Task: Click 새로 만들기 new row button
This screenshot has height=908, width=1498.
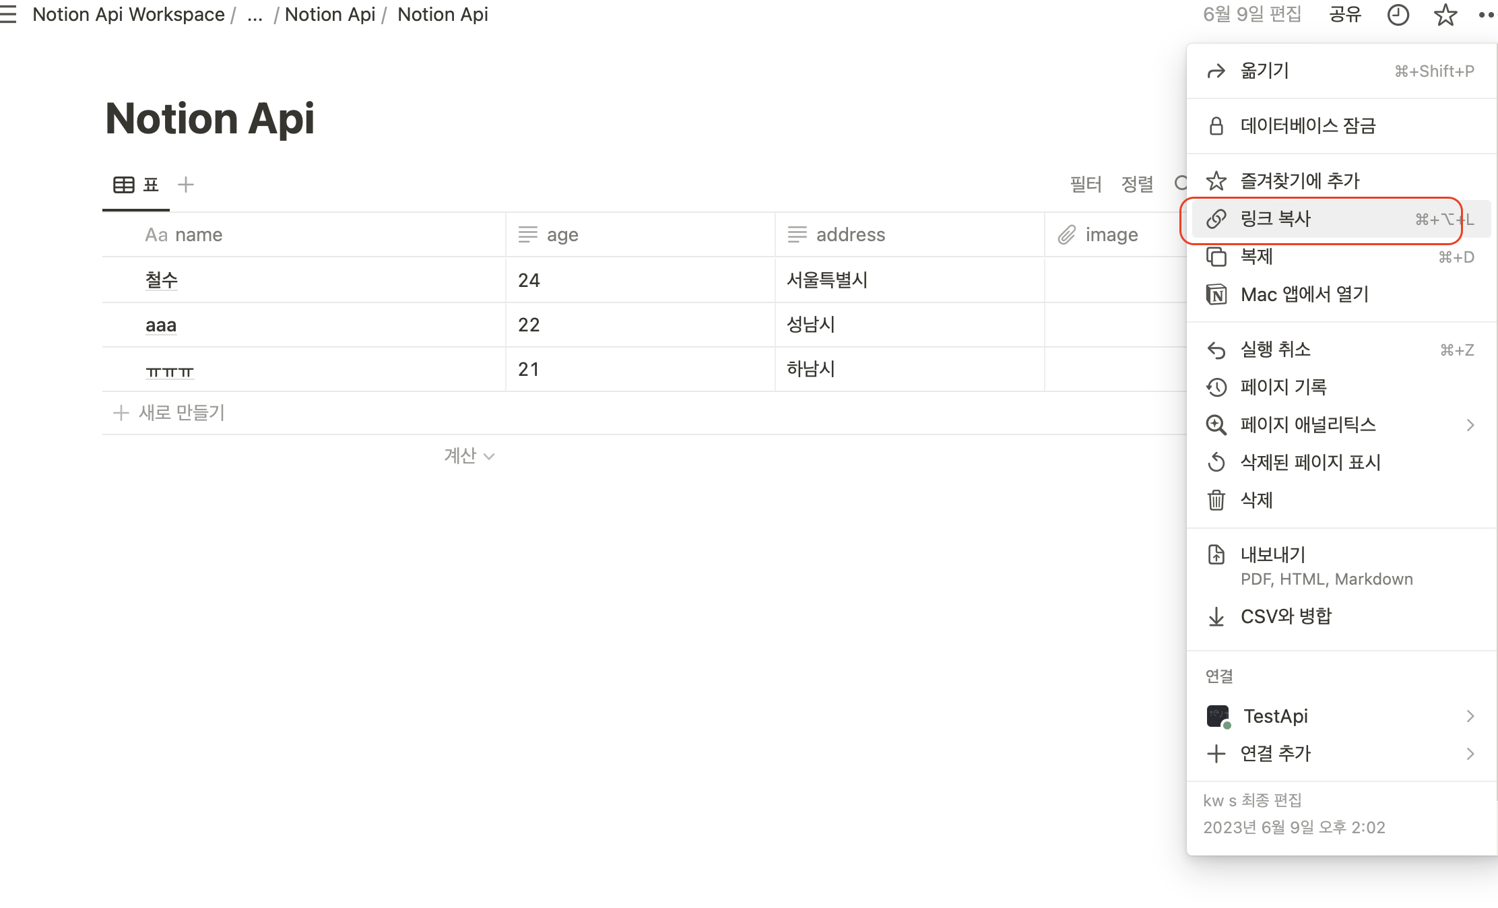Action: (170, 412)
